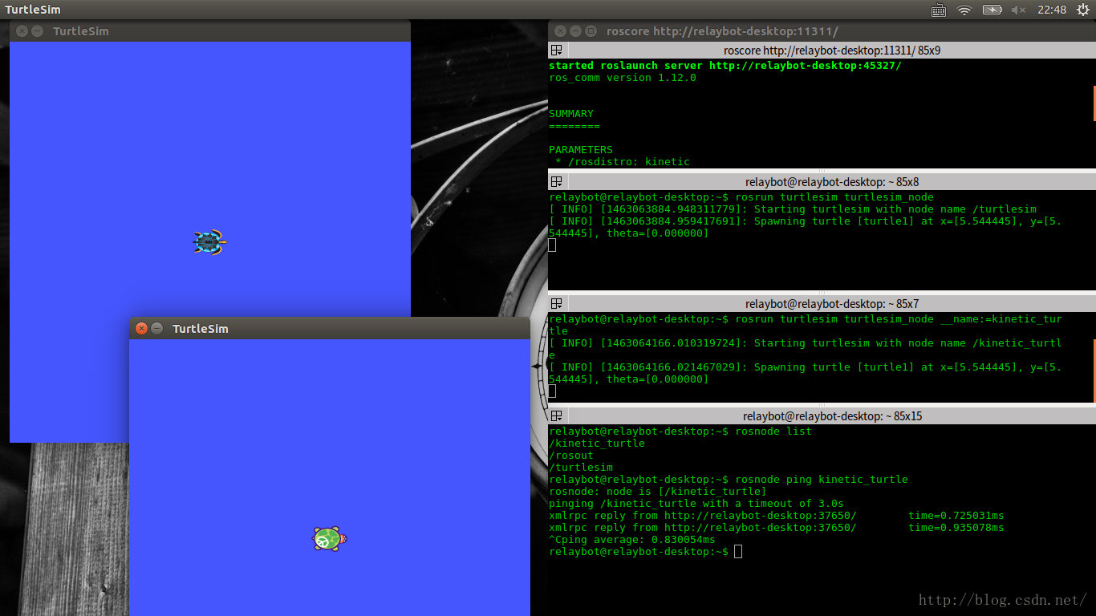Click the bottom prompt in the 85x15 pane
This screenshot has width=1096, height=616.
click(x=646, y=552)
